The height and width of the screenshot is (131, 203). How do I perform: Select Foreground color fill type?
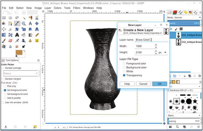tap(124, 64)
